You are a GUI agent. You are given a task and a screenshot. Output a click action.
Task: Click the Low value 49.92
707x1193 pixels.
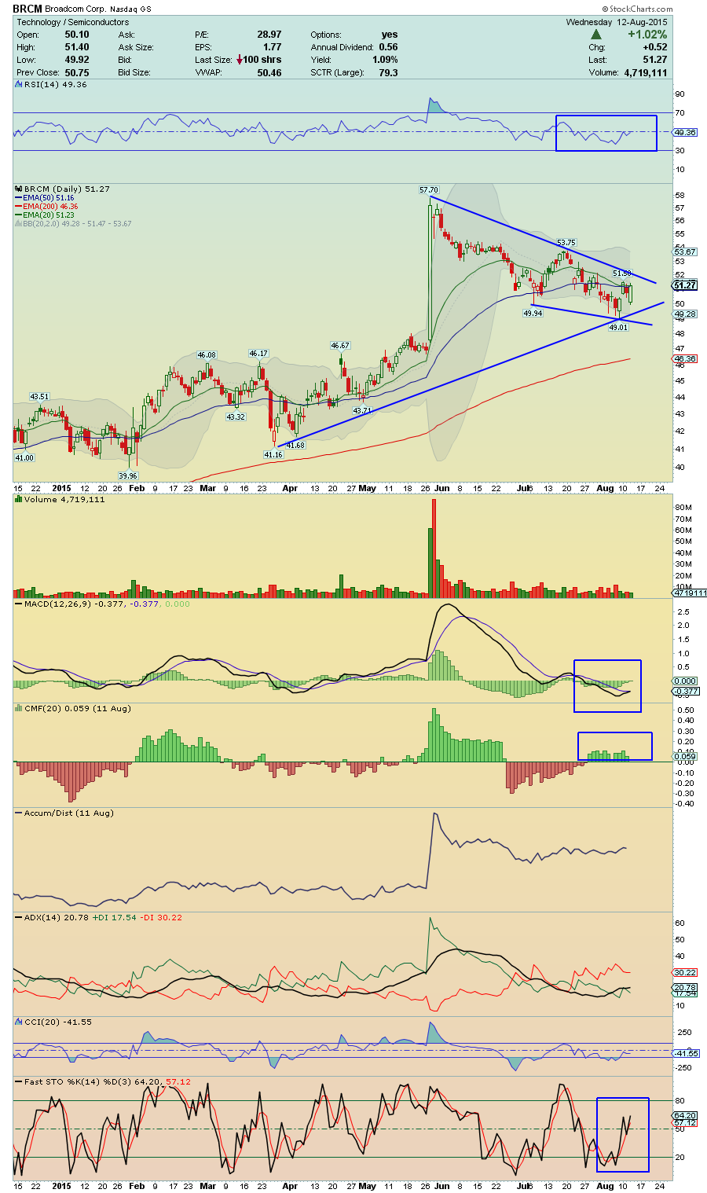(76, 60)
